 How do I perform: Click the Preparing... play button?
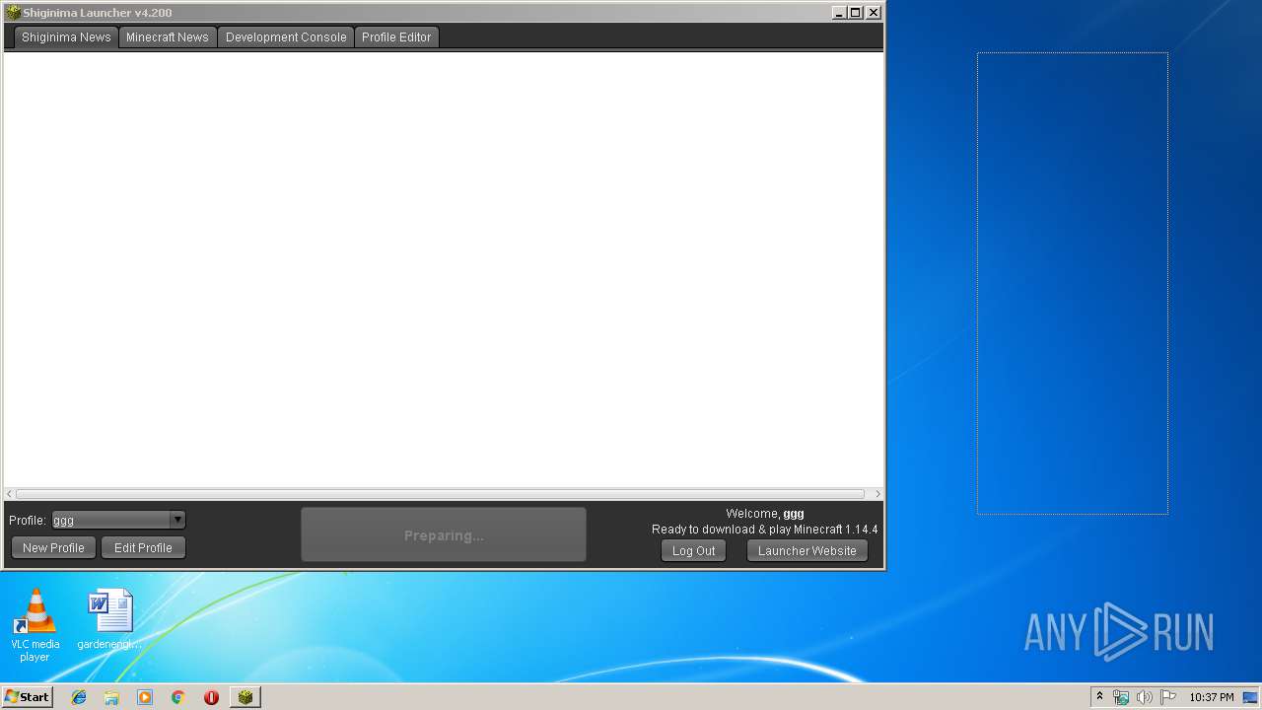(x=444, y=535)
